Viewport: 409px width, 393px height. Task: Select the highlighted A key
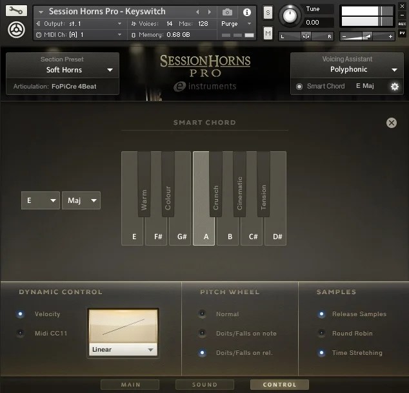tap(203, 233)
